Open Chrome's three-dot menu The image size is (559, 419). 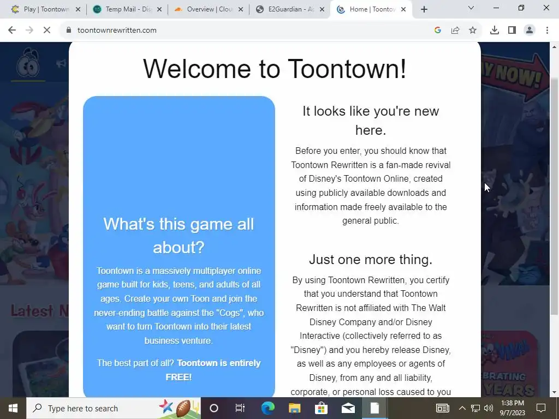(x=547, y=31)
